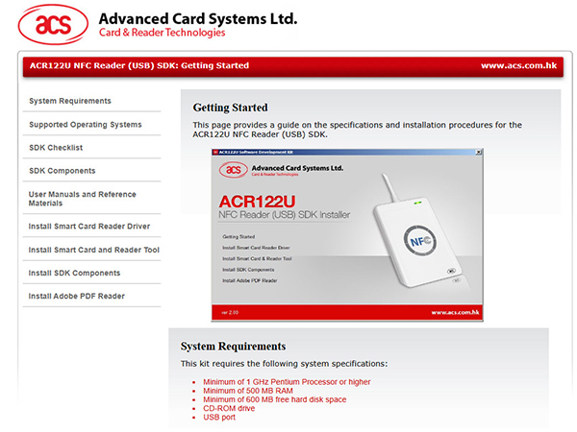The image size is (577, 432).
Task: Click the small ACS logo inside installer
Action: click(x=234, y=170)
